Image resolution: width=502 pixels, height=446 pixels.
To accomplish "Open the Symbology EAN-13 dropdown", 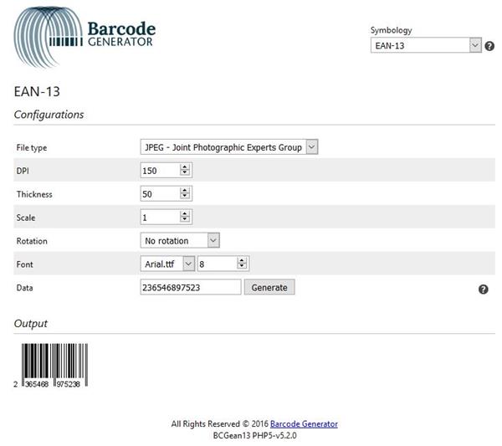I will 426,45.
